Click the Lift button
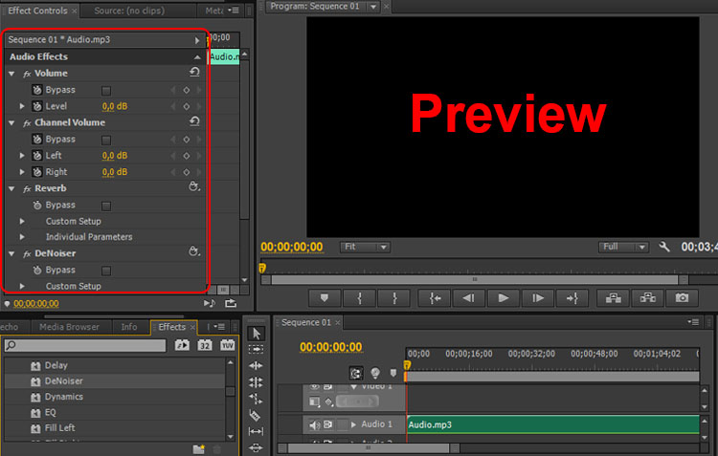This screenshot has height=456, width=718. point(613,298)
